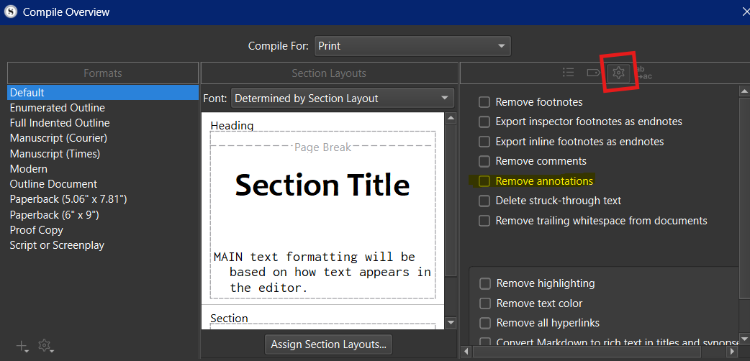Image resolution: width=750 pixels, height=361 pixels.
Task: Select the Manuscript (Courier) format
Action: 58,138
